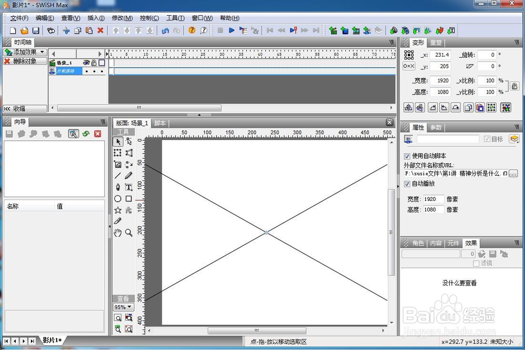525x350 pixels.
Task: Collapse the timeline with 收缩 button
Action: (25, 109)
